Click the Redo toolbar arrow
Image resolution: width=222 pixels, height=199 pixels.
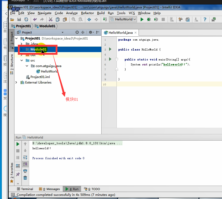[42, 19]
